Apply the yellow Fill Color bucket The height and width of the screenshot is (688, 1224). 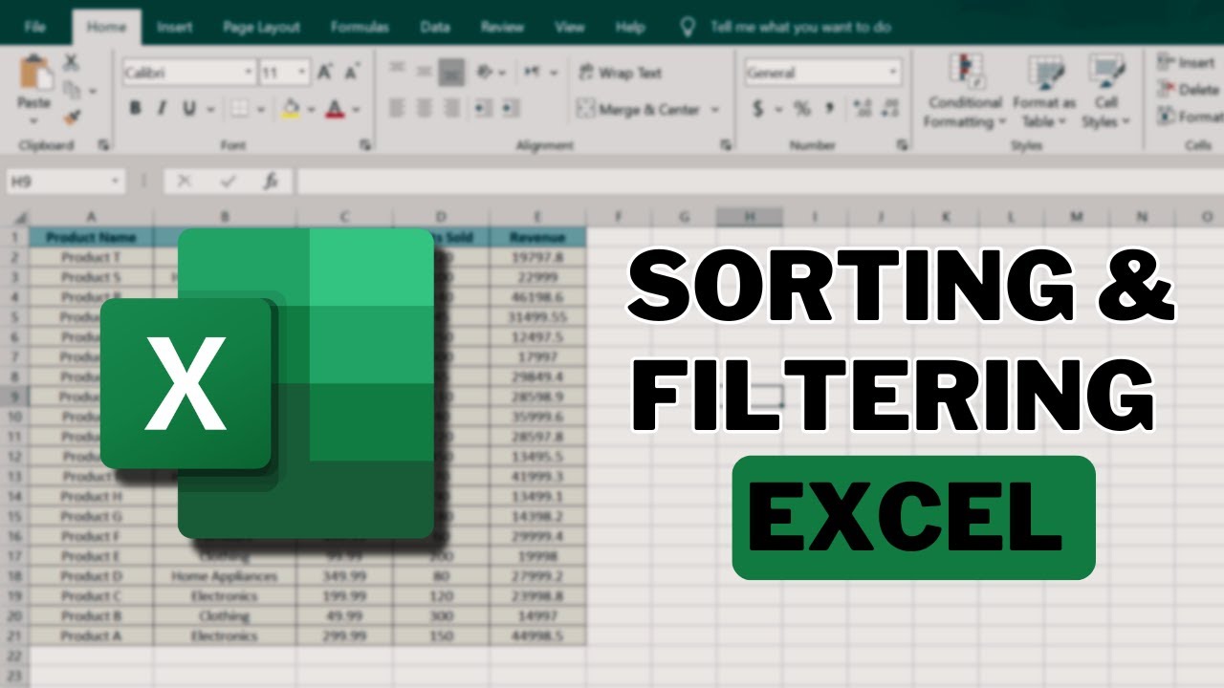(x=291, y=109)
